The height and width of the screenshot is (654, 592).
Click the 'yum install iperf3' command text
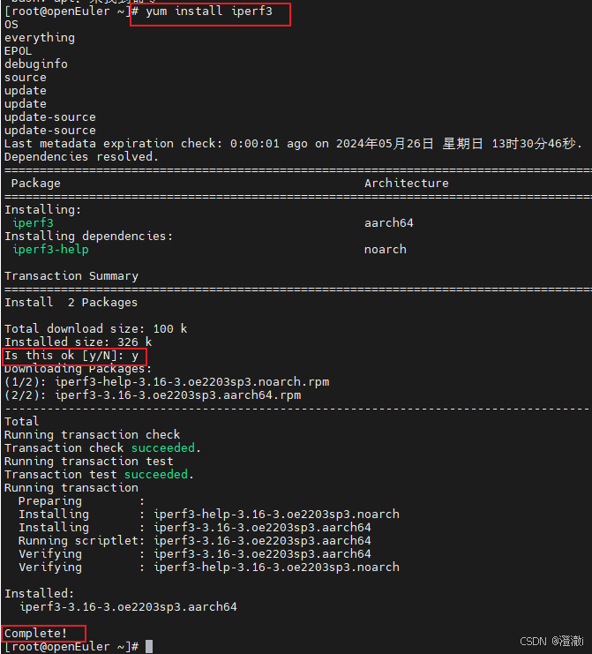tap(209, 11)
